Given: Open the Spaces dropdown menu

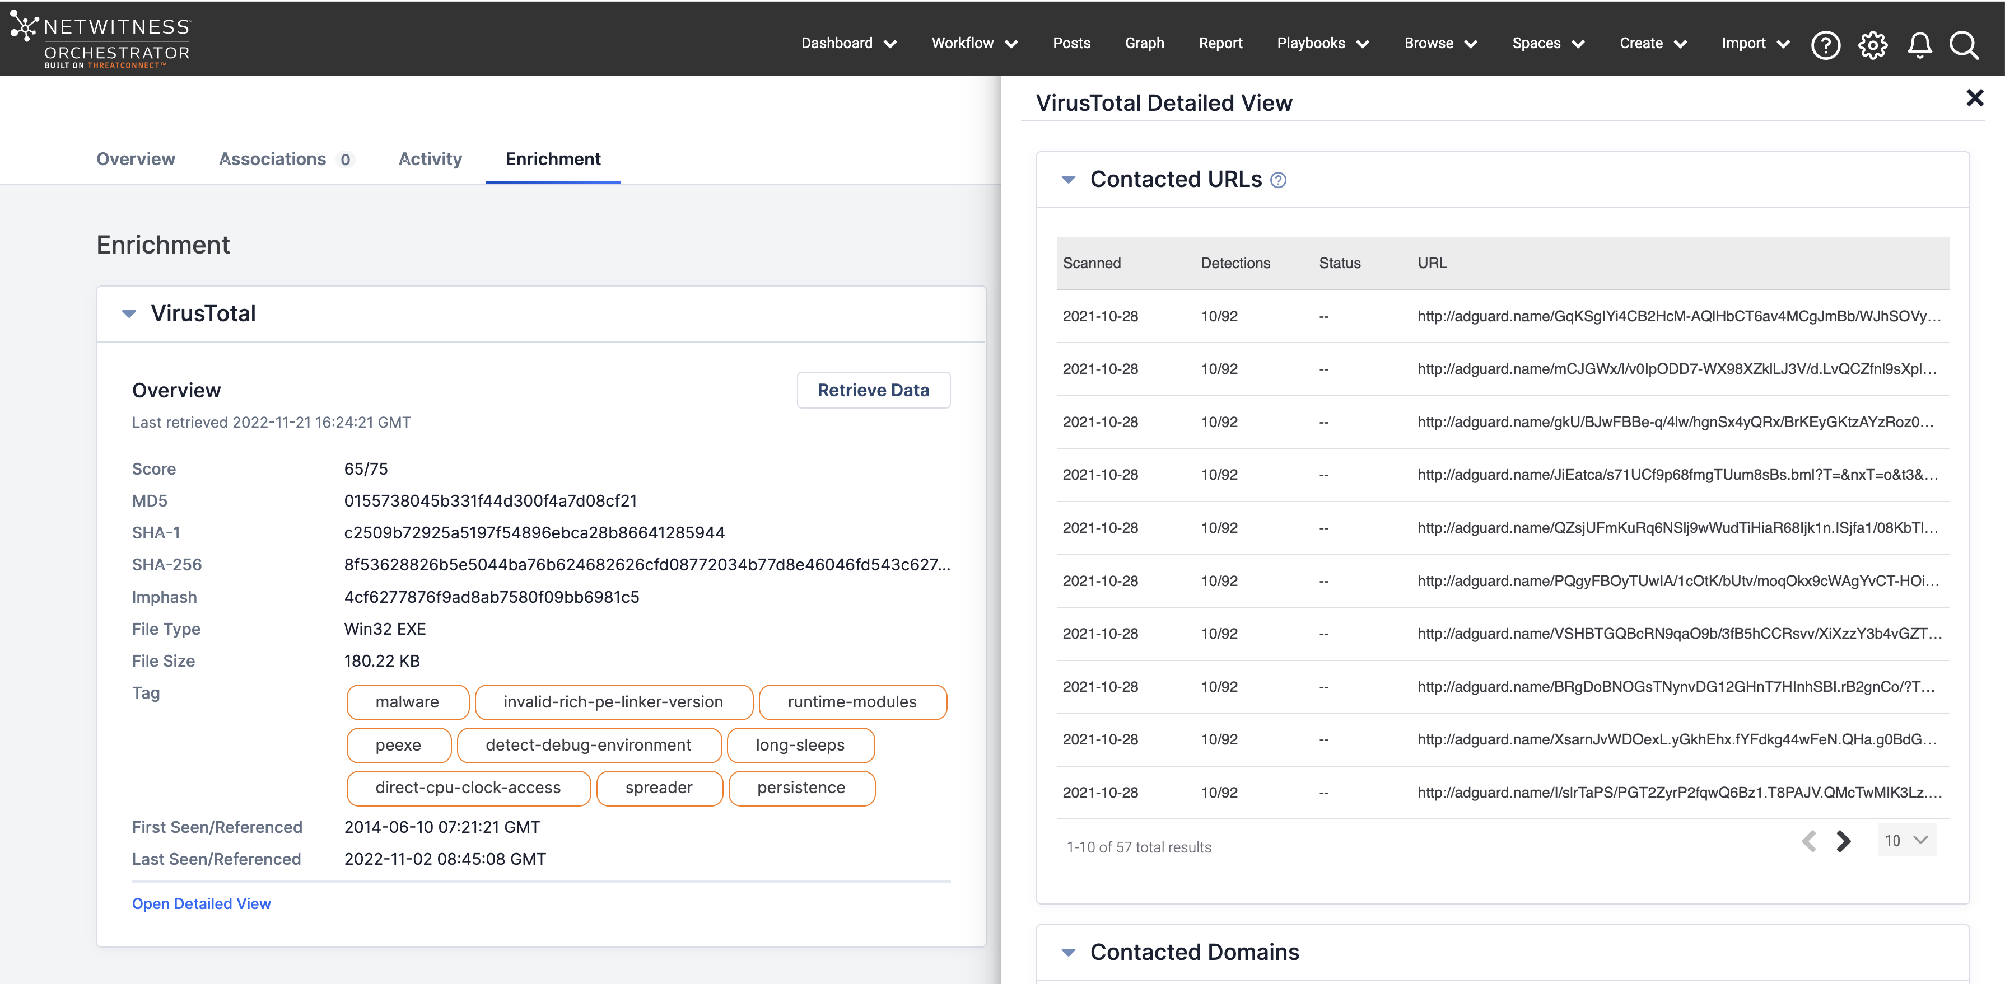Looking at the screenshot, I should click(1548, 44).
